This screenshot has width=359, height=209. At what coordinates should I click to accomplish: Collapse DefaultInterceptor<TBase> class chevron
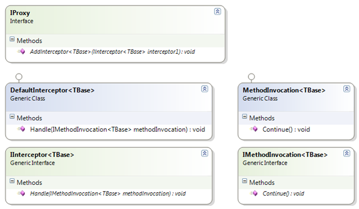[204, 89]
